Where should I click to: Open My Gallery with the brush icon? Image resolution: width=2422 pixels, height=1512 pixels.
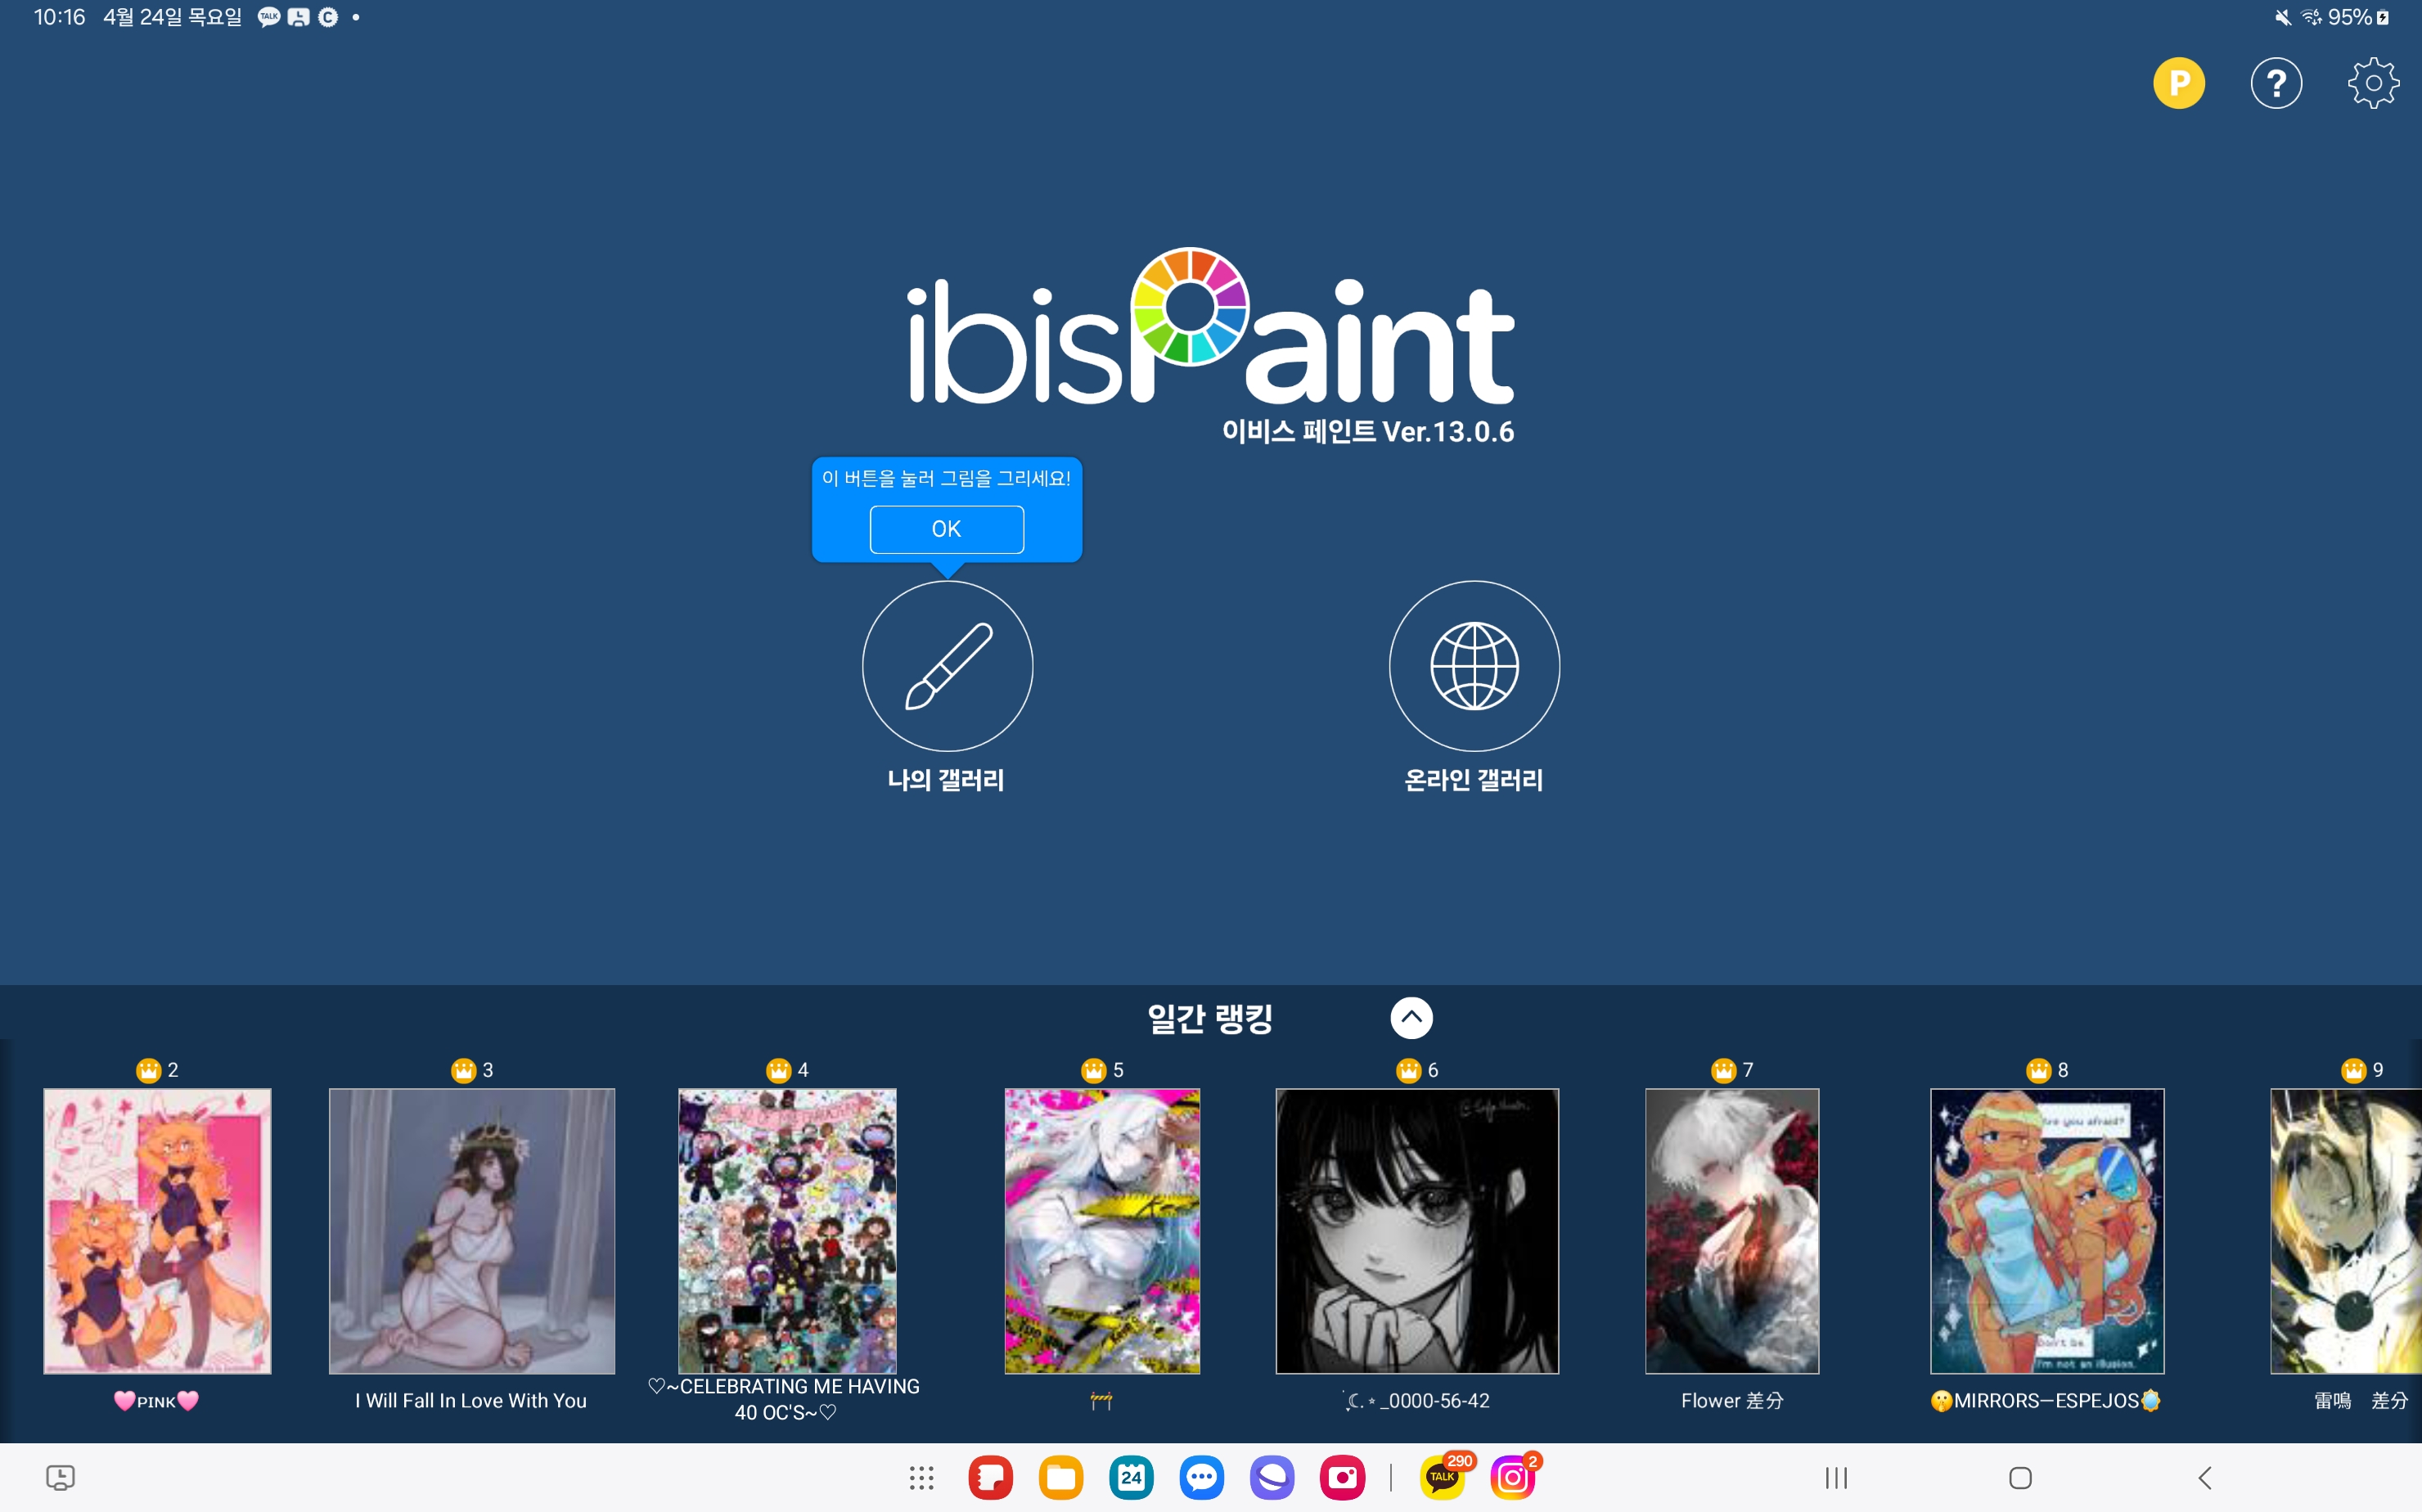pyautogui.click(x=946, y=666)
